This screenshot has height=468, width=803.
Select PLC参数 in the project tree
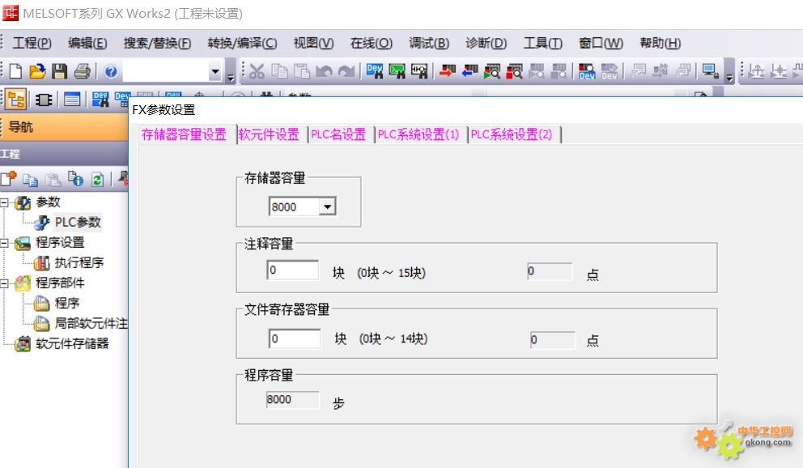tap(78, 222)
